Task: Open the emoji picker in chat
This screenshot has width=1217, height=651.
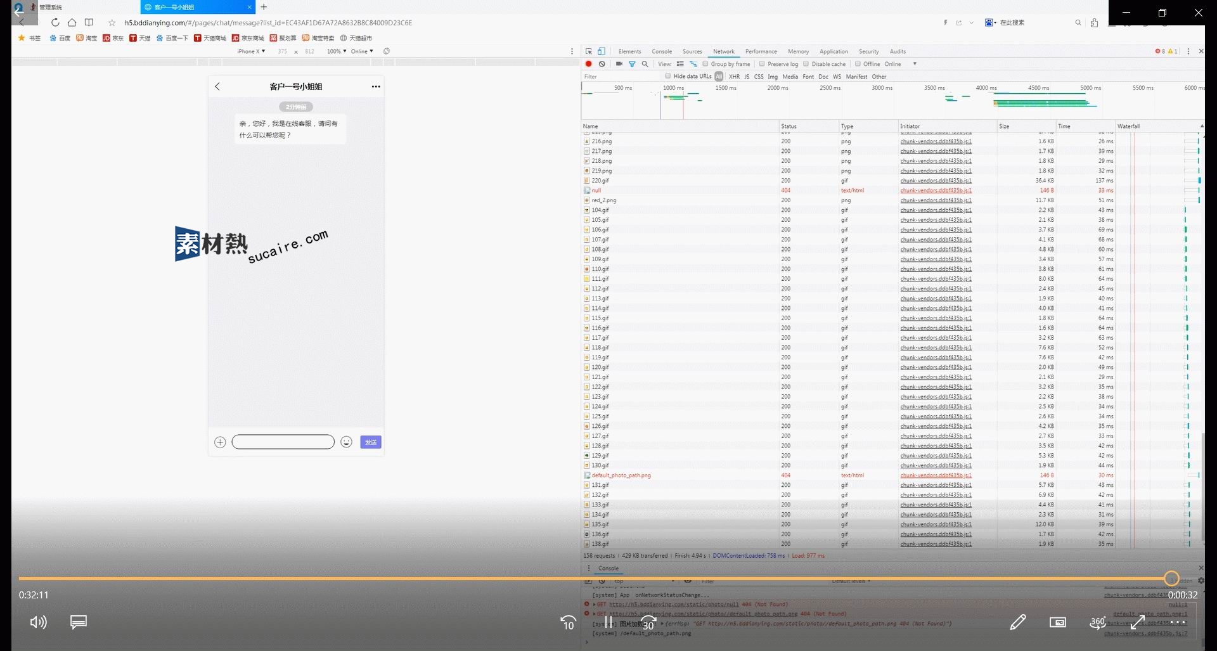Action: tap(346, 442)
